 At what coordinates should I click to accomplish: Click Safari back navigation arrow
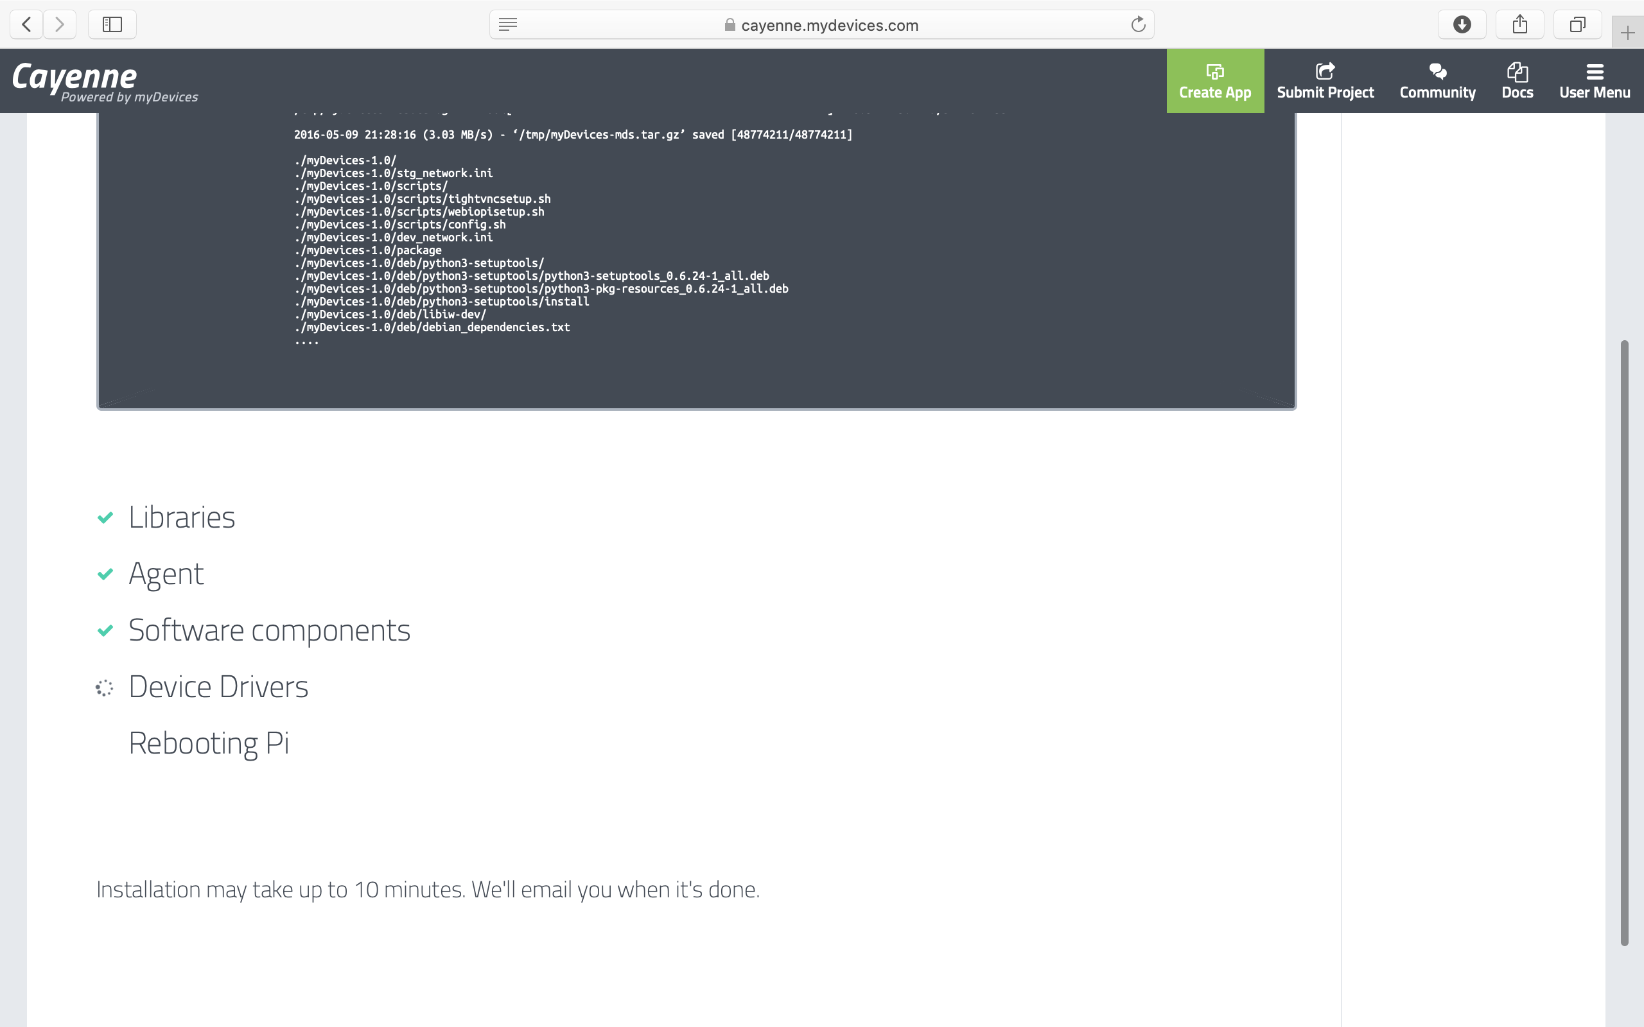(26, 24)
